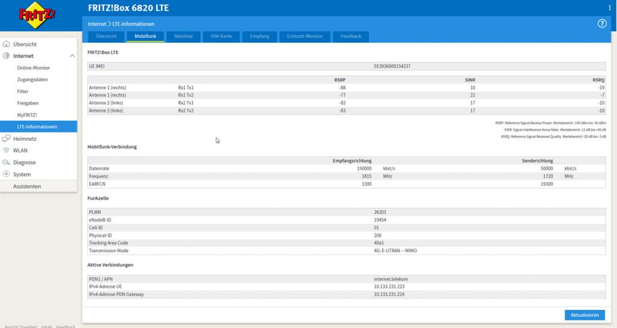The width and height of the screenshot is (617, 328).
Task: Open the Feedback tab
Action: pos(351,36)
